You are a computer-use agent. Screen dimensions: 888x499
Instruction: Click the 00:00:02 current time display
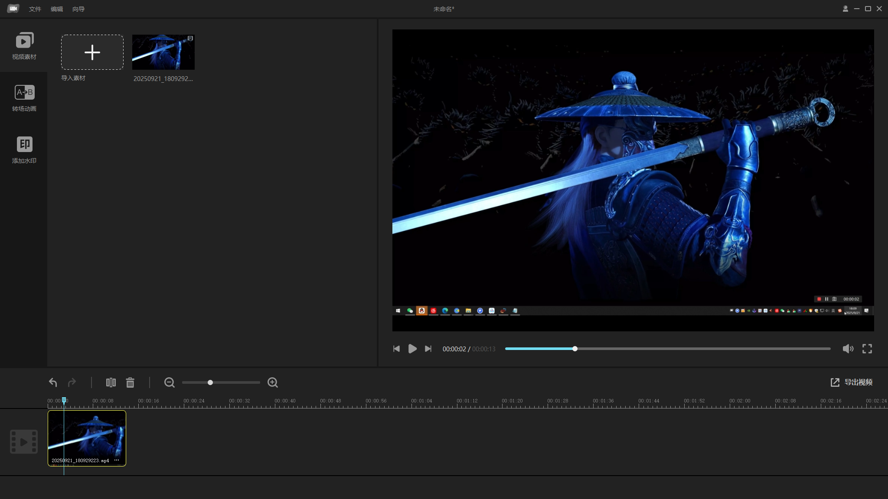pyautogui.click(x=454, y=349)
